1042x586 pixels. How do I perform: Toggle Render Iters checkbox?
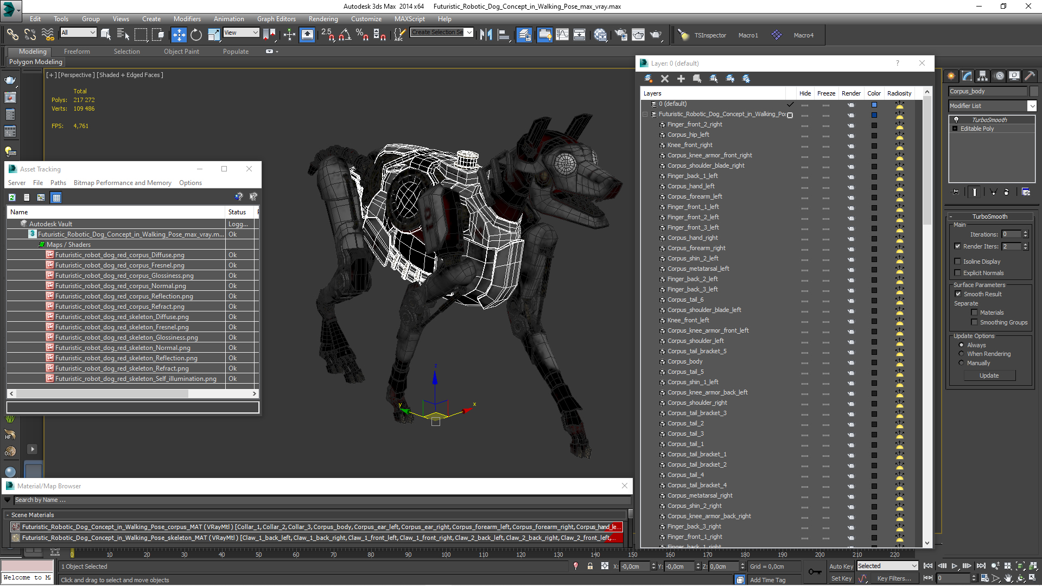[x=958, y=246]
